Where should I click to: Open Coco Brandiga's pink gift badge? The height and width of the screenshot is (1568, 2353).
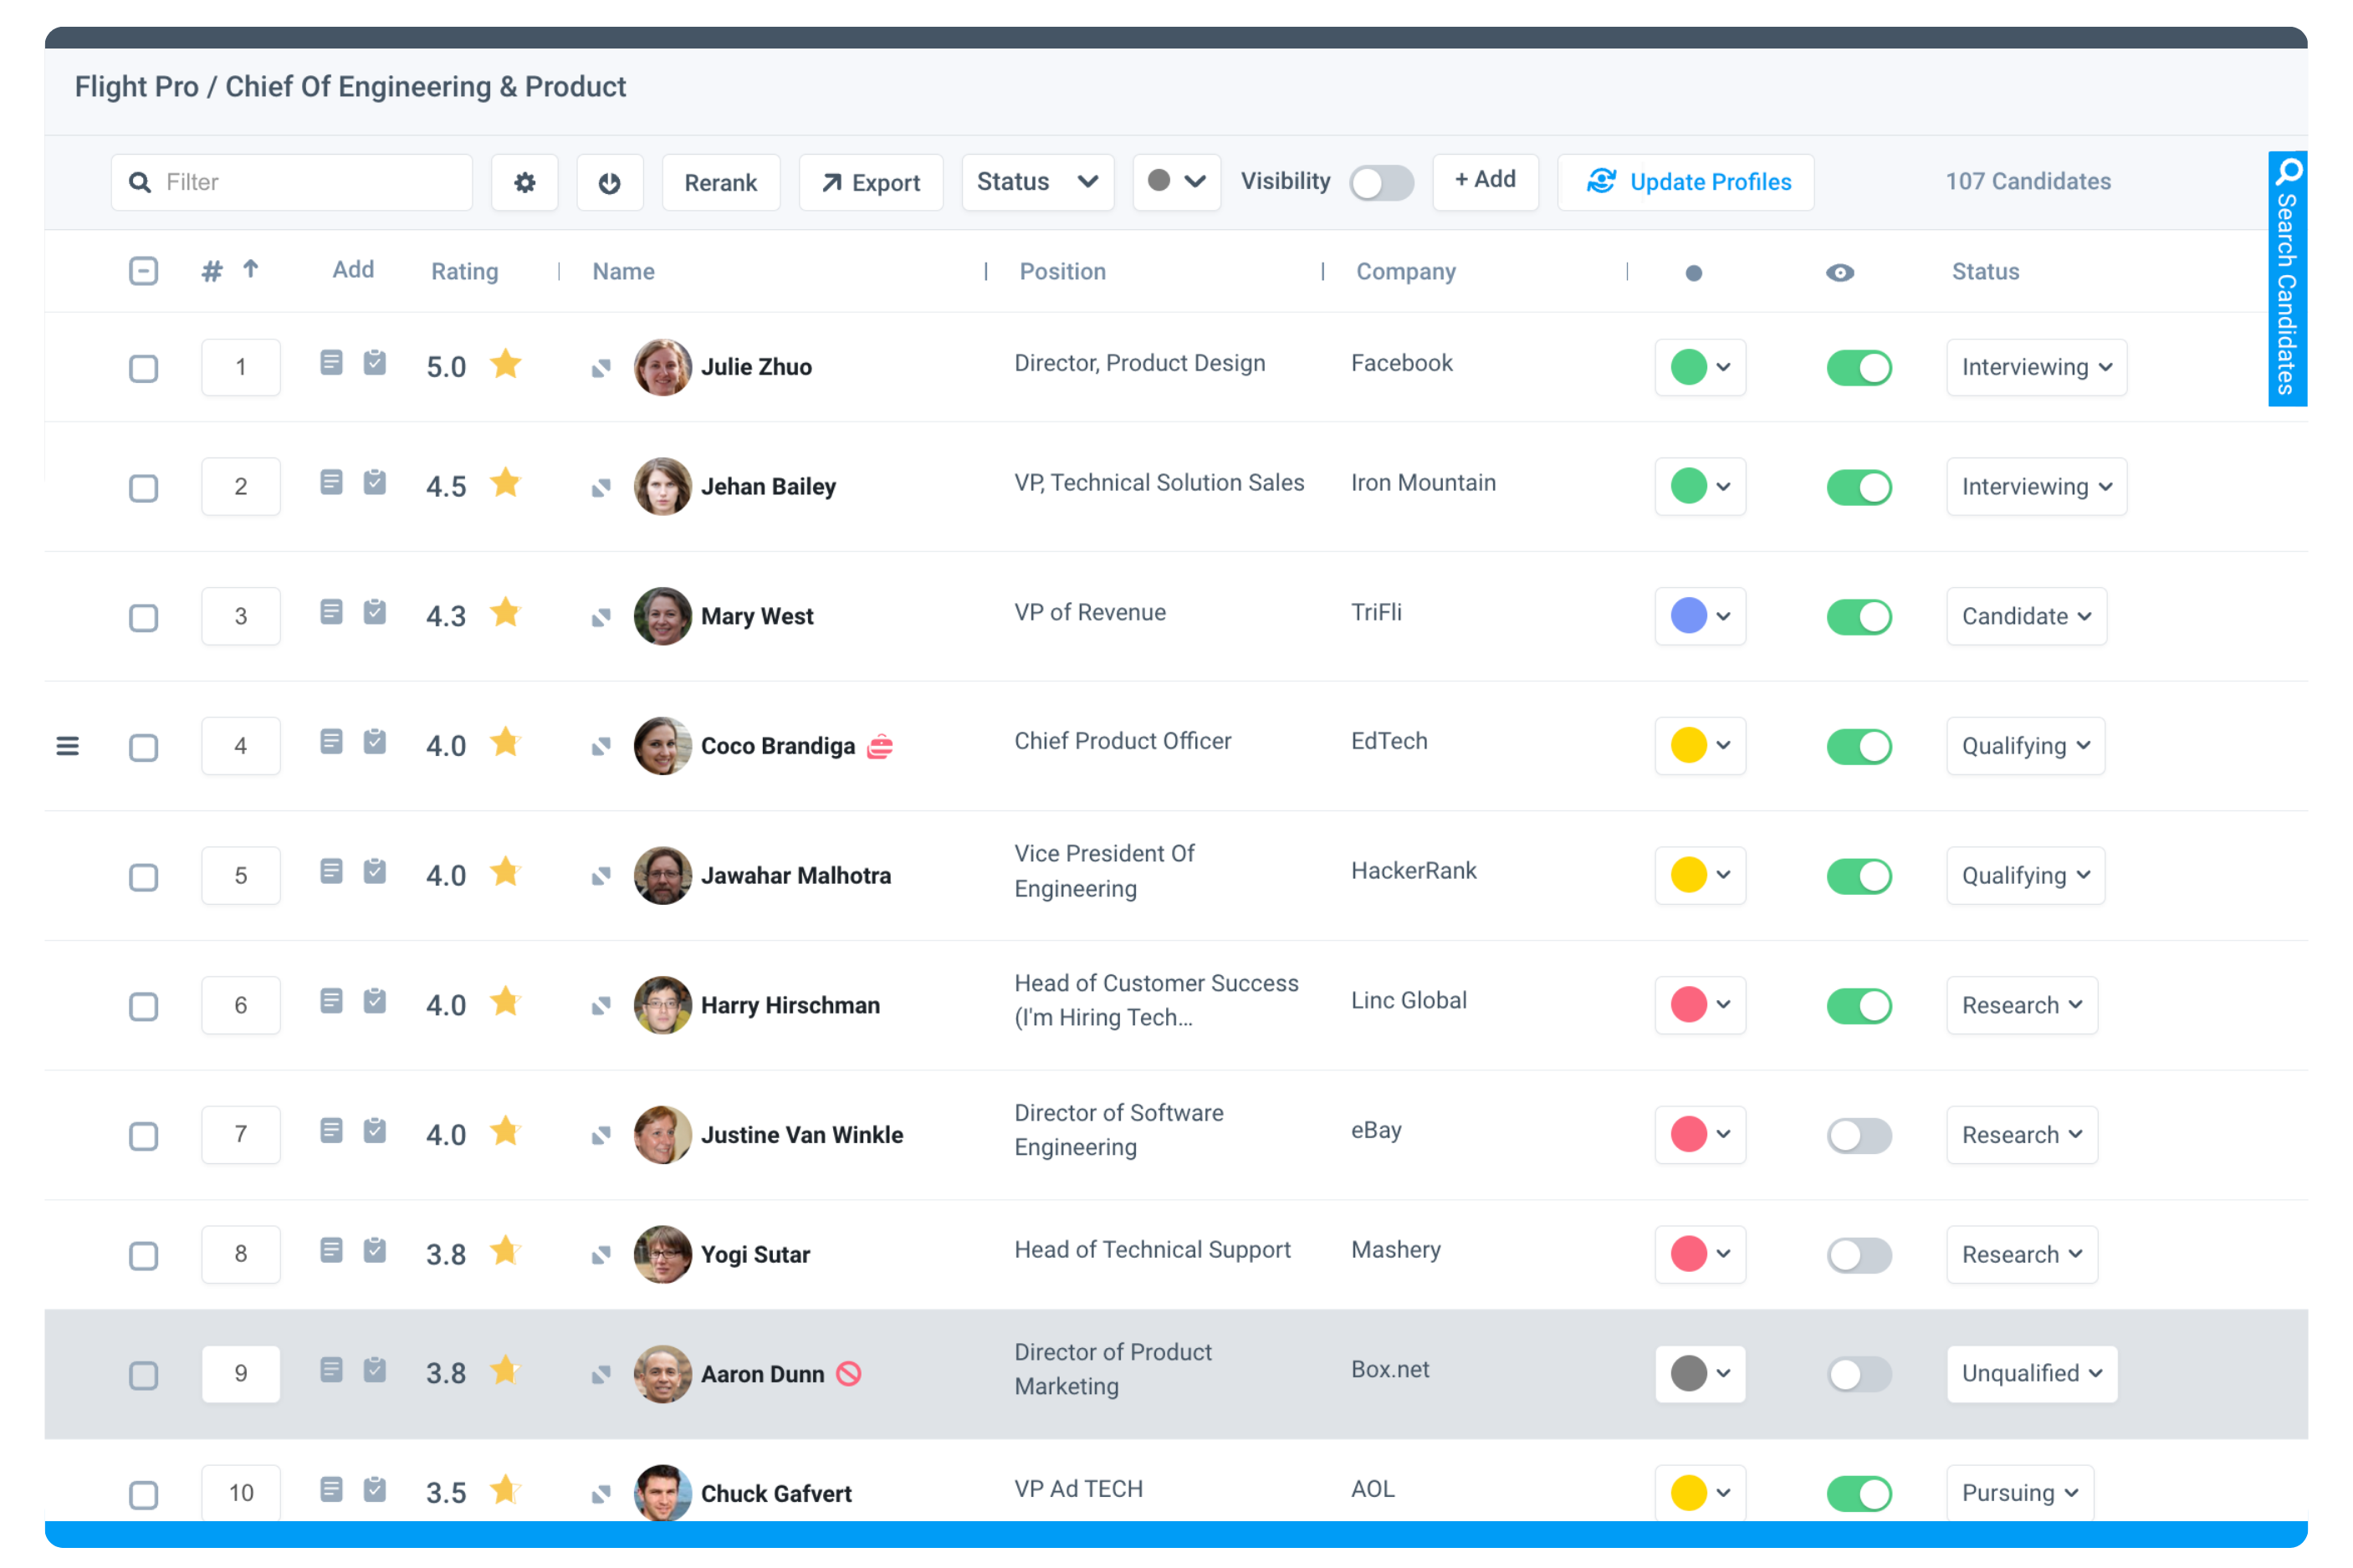coord(879,745)
